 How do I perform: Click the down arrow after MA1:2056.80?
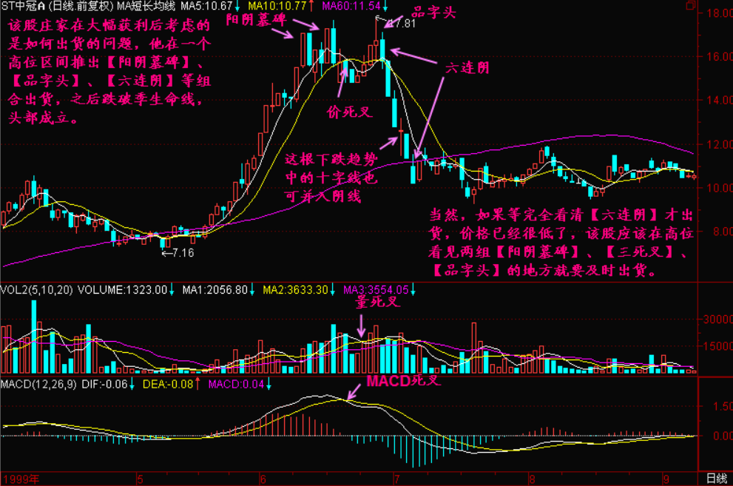[x=252, y=289]
